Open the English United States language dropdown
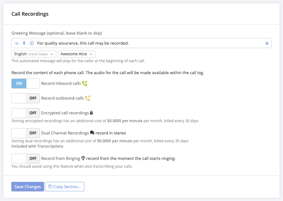Screen dimensions: 283x201 click(34, 54)
